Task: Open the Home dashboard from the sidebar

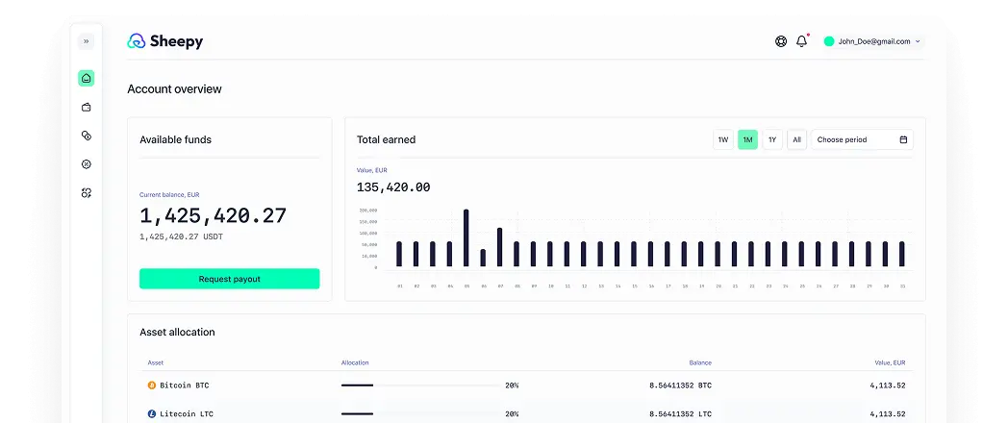Action: click(x=86, y=78)
